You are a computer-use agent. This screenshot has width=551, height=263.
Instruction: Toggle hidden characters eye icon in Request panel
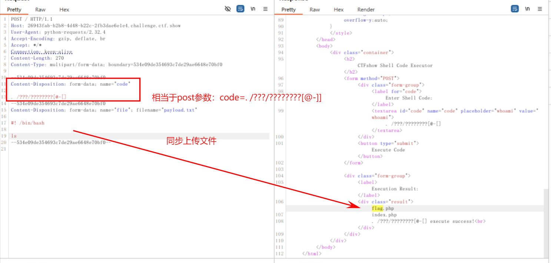pyautogui.click(x=228, y=9)
